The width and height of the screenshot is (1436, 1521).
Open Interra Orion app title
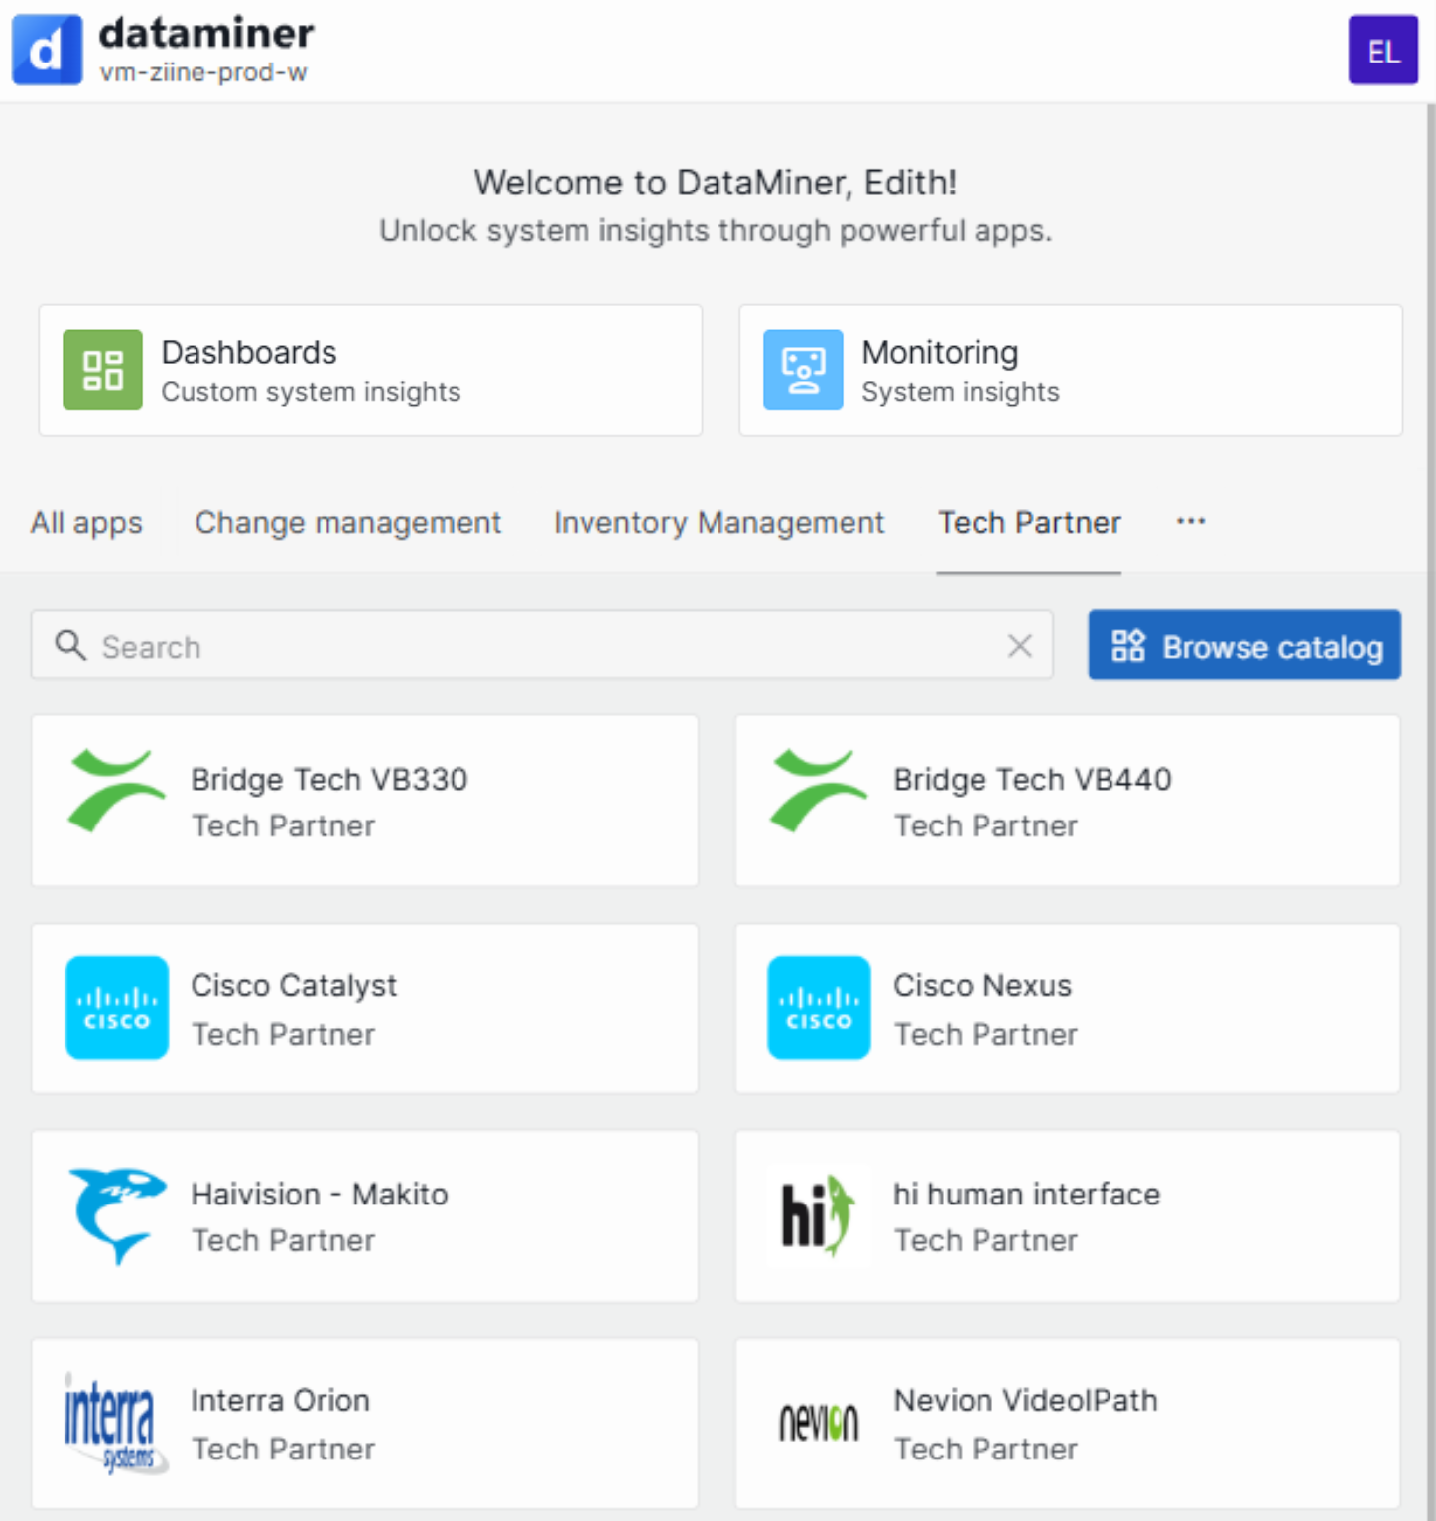(281, 1401)
